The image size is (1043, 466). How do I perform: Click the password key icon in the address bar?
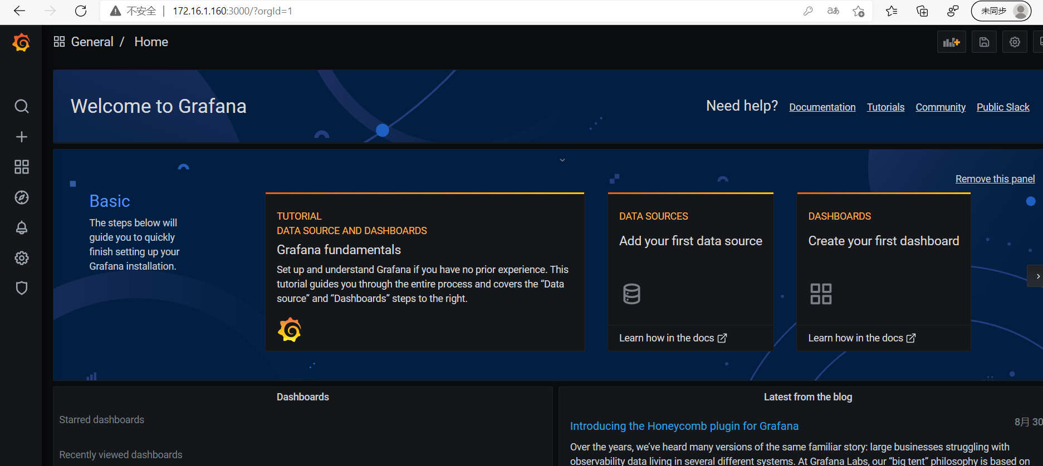pos(808,11)
